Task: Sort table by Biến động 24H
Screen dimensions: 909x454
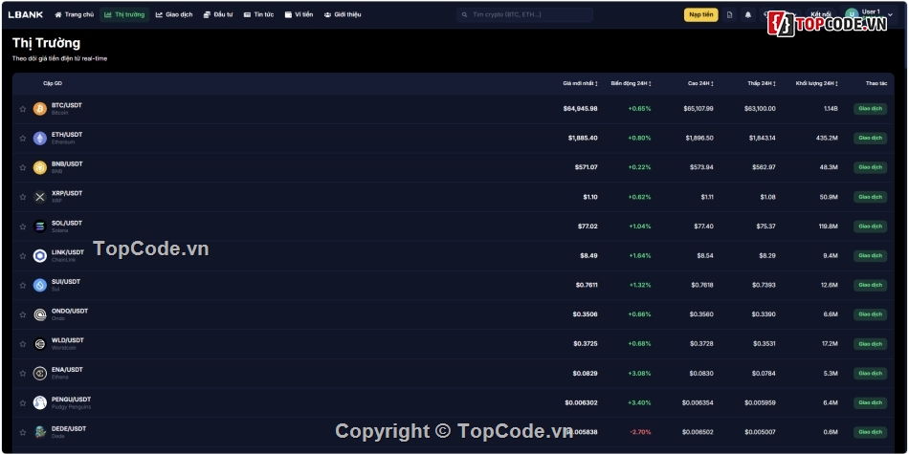Action: (631, 83)
